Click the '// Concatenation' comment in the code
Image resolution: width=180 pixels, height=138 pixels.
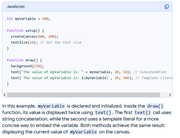point(150,72)
